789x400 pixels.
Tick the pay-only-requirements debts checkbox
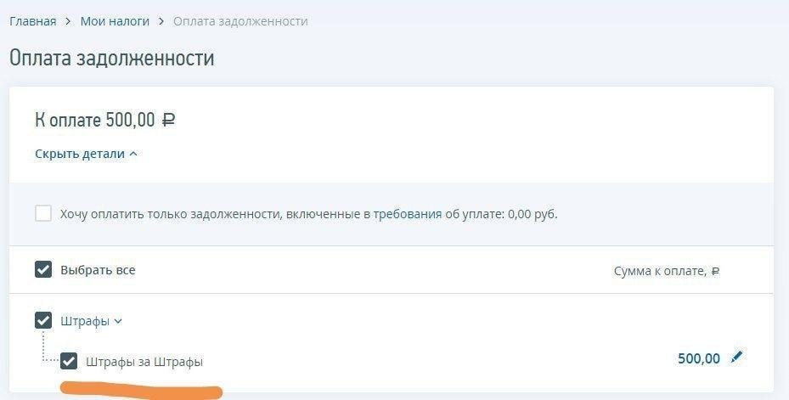click(x=43, y=213)
